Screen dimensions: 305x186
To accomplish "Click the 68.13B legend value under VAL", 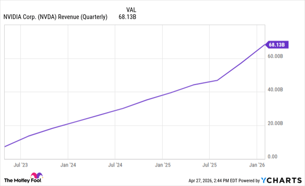I will [x=127, y=17].
